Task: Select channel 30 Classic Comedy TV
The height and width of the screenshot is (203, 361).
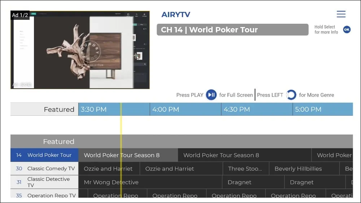Action: pos(44,168)
